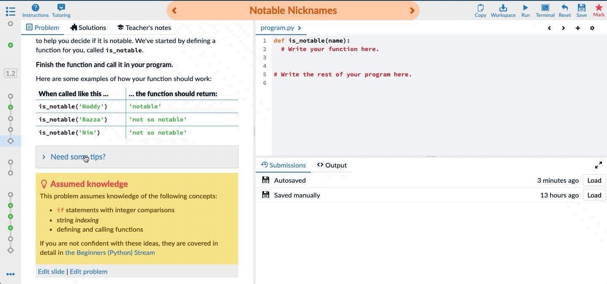The width and height of the screenshot is (607, 284).
Task: Save the current code
Action: click(582, 10)
